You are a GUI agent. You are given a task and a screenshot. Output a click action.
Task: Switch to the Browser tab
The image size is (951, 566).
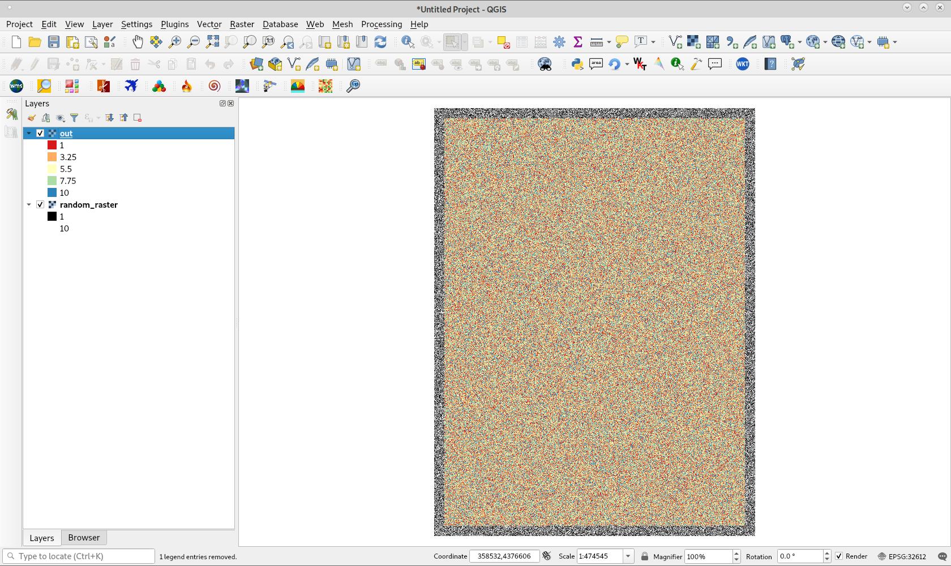(x=84, y=538)
